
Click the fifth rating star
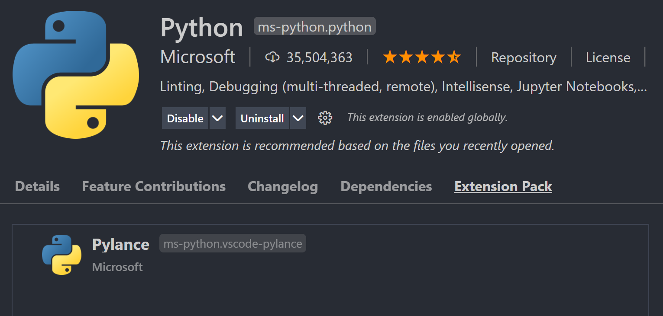click(454, 56)
